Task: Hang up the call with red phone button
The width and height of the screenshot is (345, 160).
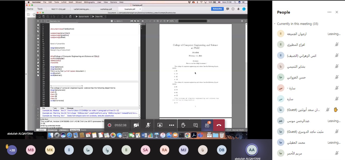Action: [219, 125]
